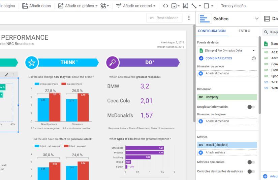Open the Añadir un control dropdown

click(x=136, y=6)
